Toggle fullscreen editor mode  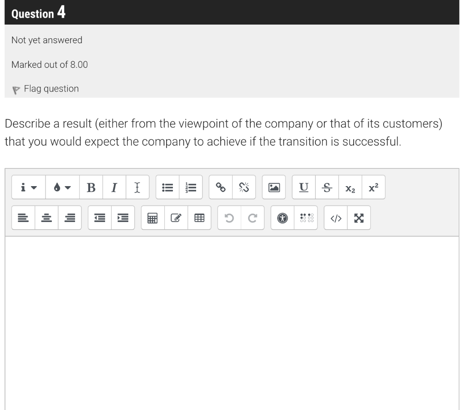pos(359,218)
